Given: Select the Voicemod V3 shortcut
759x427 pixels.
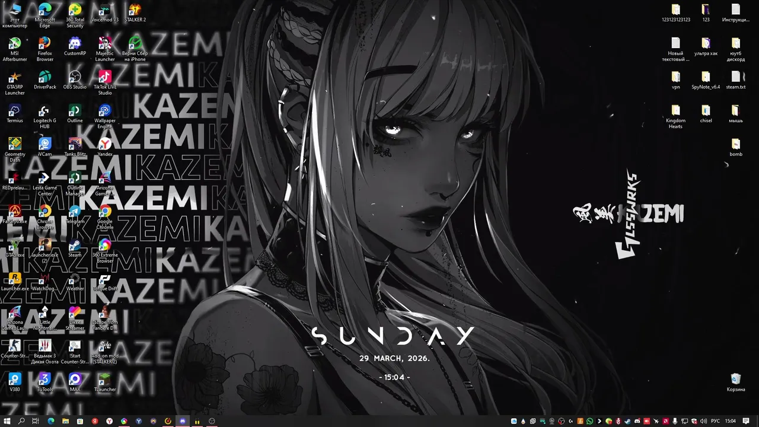Looking at the screenshot, I should [x=105, y=12].
